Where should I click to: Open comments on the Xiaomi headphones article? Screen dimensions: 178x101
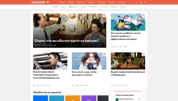click(x=38, y=86)
